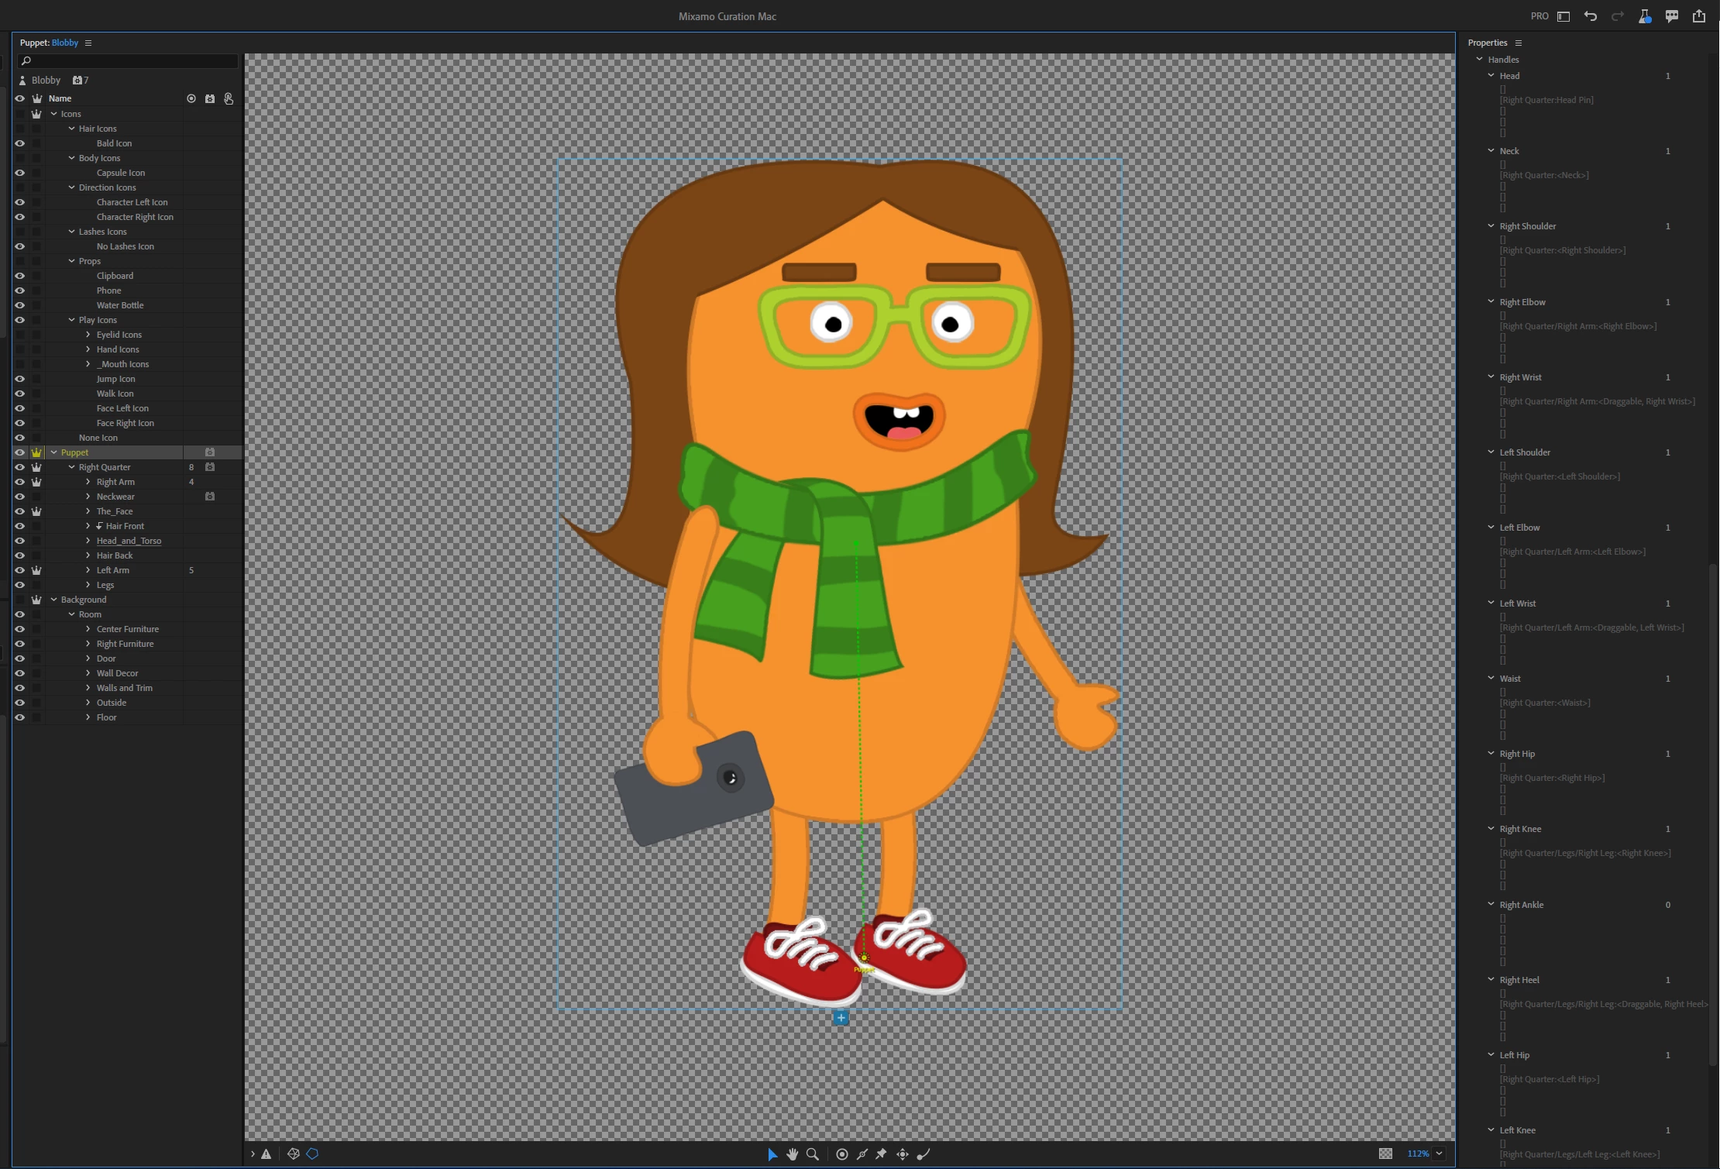1720x1169 pixels.
Task: Open the feedback speech bubble icon
Action: click(1672, 16)
